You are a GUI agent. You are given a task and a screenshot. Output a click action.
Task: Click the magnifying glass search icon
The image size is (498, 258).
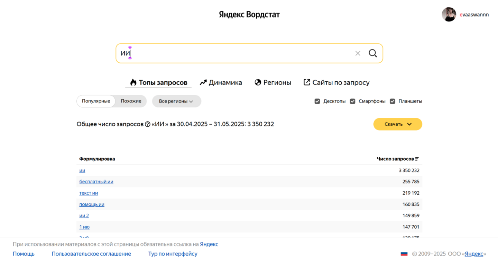372,53
